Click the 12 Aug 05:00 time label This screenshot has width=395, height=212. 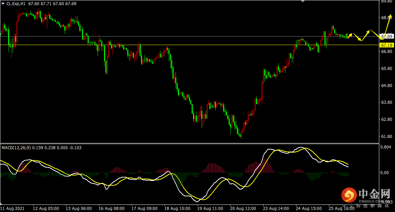coord(46,209)
